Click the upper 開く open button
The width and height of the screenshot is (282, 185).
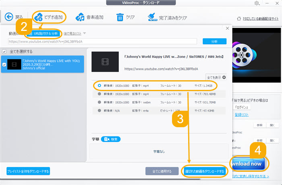[x=272, y=125]
